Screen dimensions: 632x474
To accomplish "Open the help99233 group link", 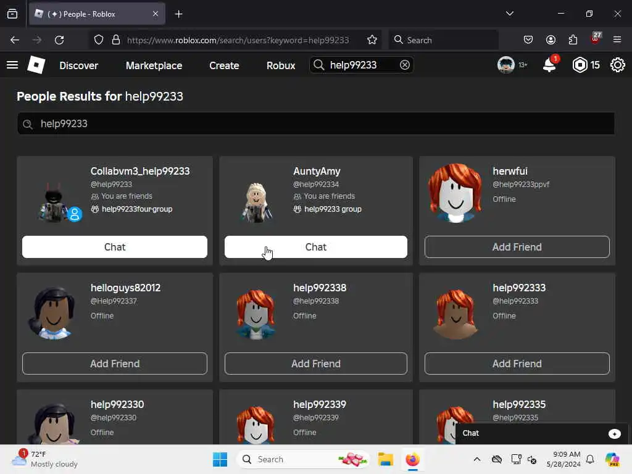I will click(333, 209).
